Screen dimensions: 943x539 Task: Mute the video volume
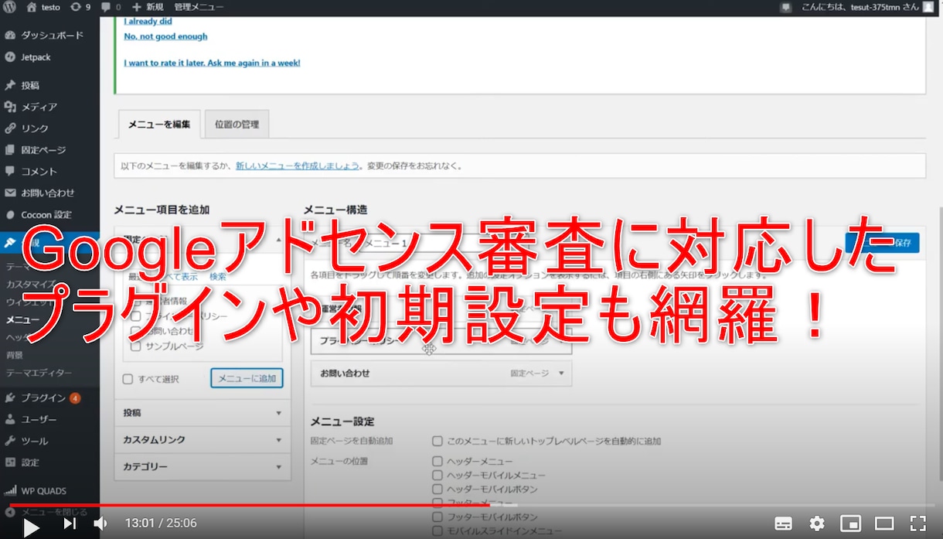tap(100, 524)
